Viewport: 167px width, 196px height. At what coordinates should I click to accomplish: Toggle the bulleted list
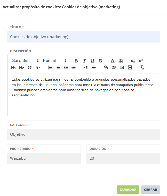tap(58, 67)
